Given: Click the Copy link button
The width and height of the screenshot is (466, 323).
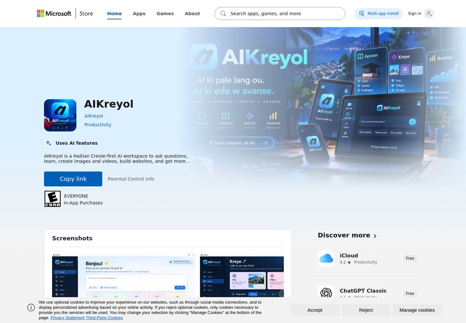Looking at the screenshot, I should pyautogui.click(x=73, y=179).
